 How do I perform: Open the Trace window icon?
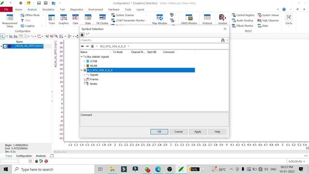click(x=52, y=19)
